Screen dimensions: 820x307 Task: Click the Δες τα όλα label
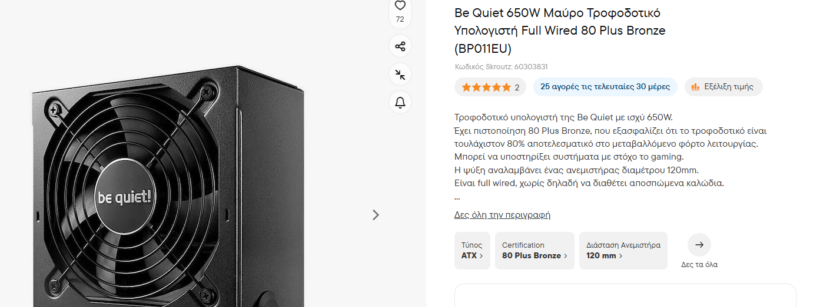coord(699,265)
